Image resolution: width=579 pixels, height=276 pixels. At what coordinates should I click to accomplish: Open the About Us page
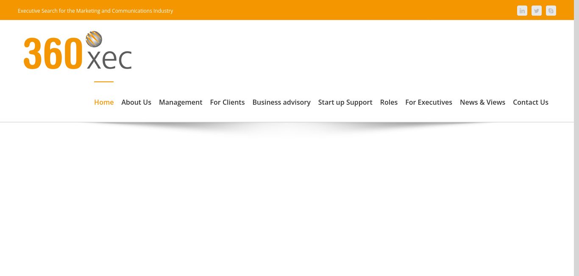(x=136, y=102)
